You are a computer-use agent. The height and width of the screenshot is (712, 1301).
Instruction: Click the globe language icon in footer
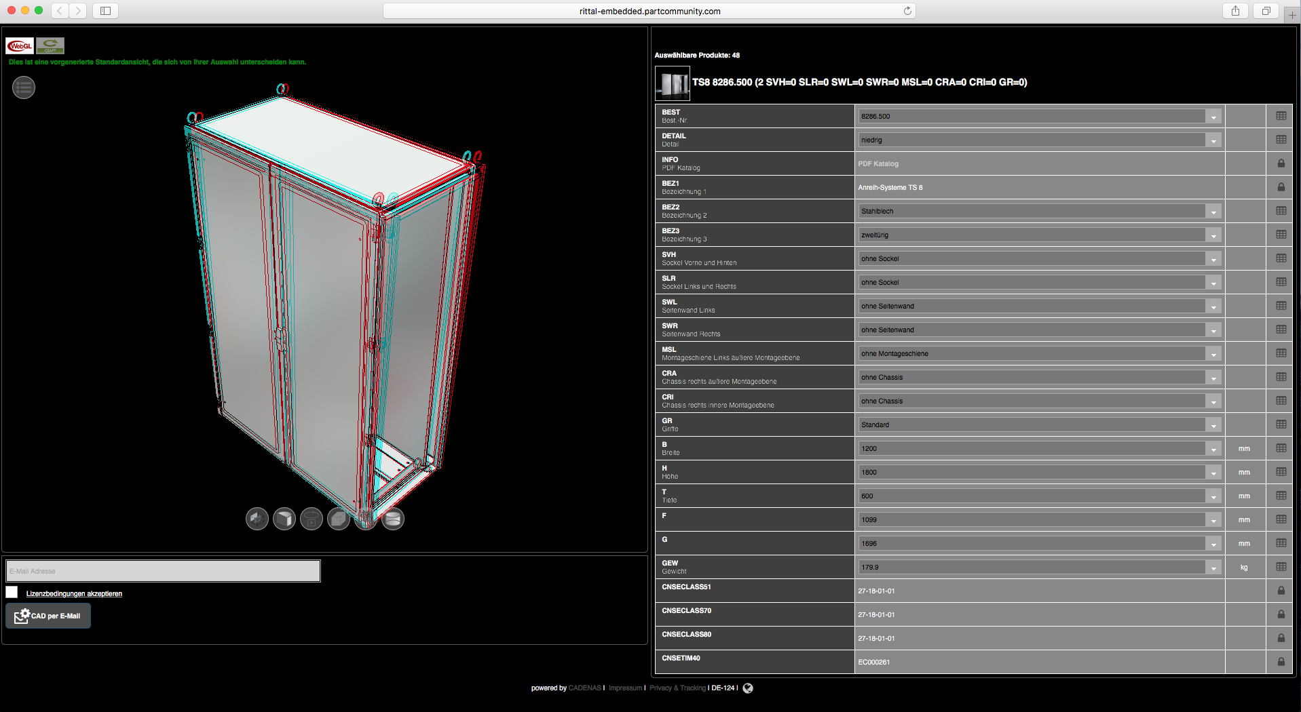[x=748, y=688]
